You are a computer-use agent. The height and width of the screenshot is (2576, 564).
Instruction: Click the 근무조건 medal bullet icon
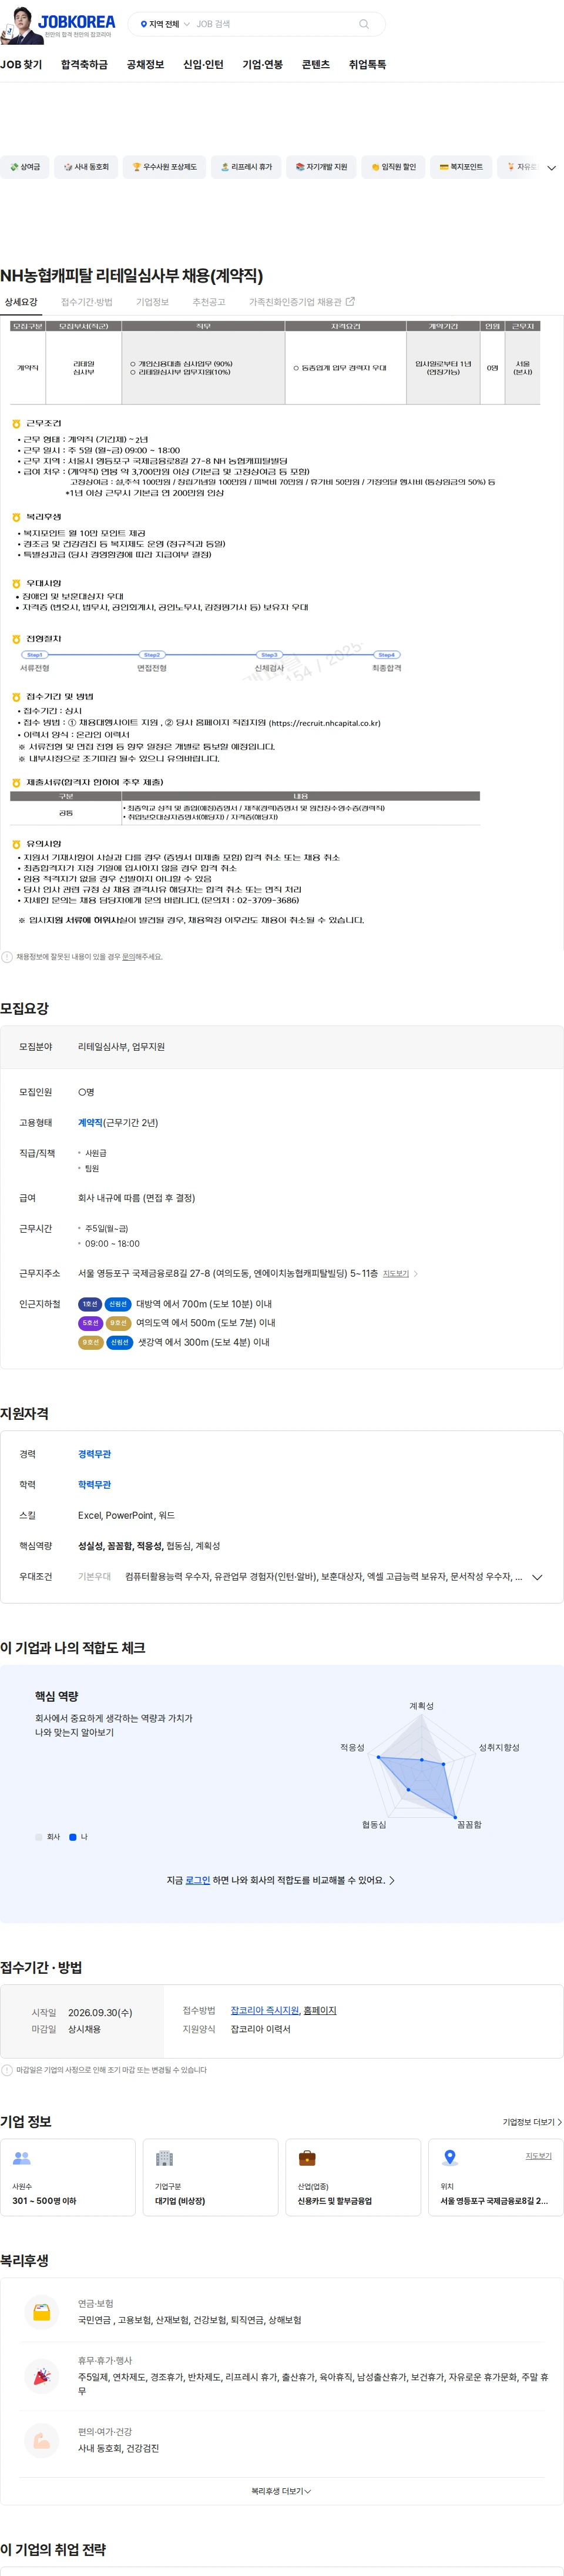pos(16,424)
